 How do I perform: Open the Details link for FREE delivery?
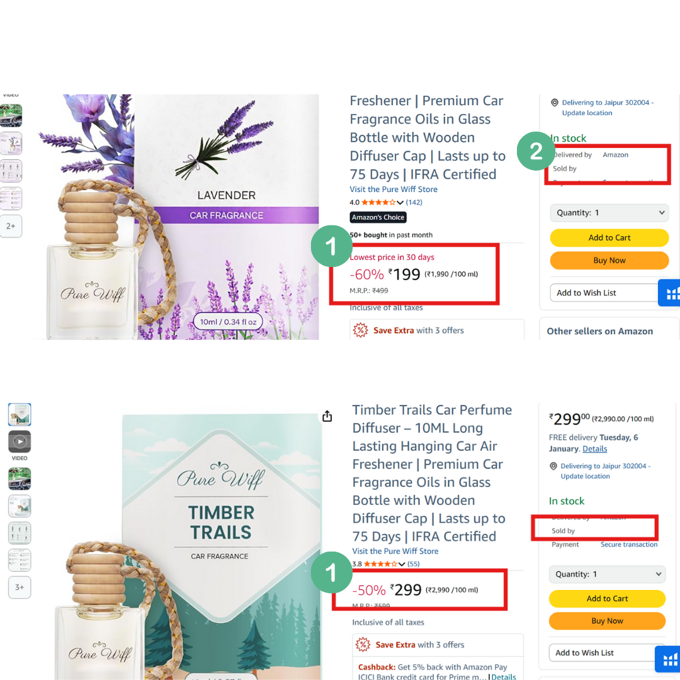594,449
